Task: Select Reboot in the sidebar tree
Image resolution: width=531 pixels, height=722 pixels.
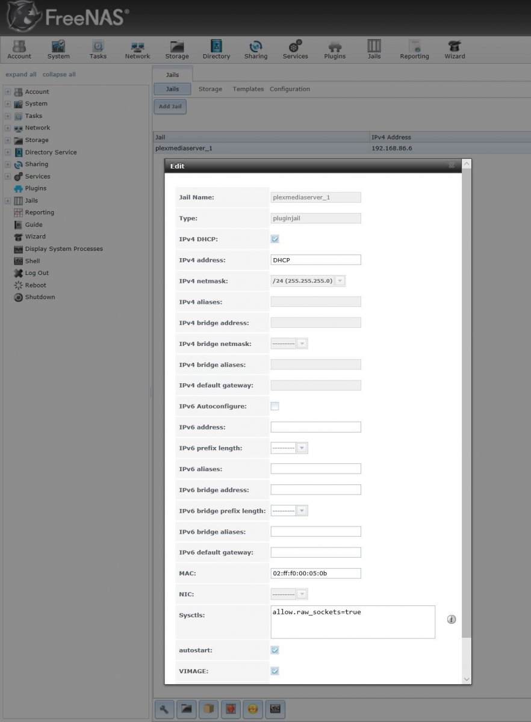Action: pyautogui.click(x=36, y=285)
